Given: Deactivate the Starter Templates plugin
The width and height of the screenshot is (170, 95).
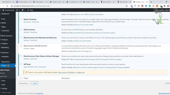Looking at the screenshot, I should [35, 22].
